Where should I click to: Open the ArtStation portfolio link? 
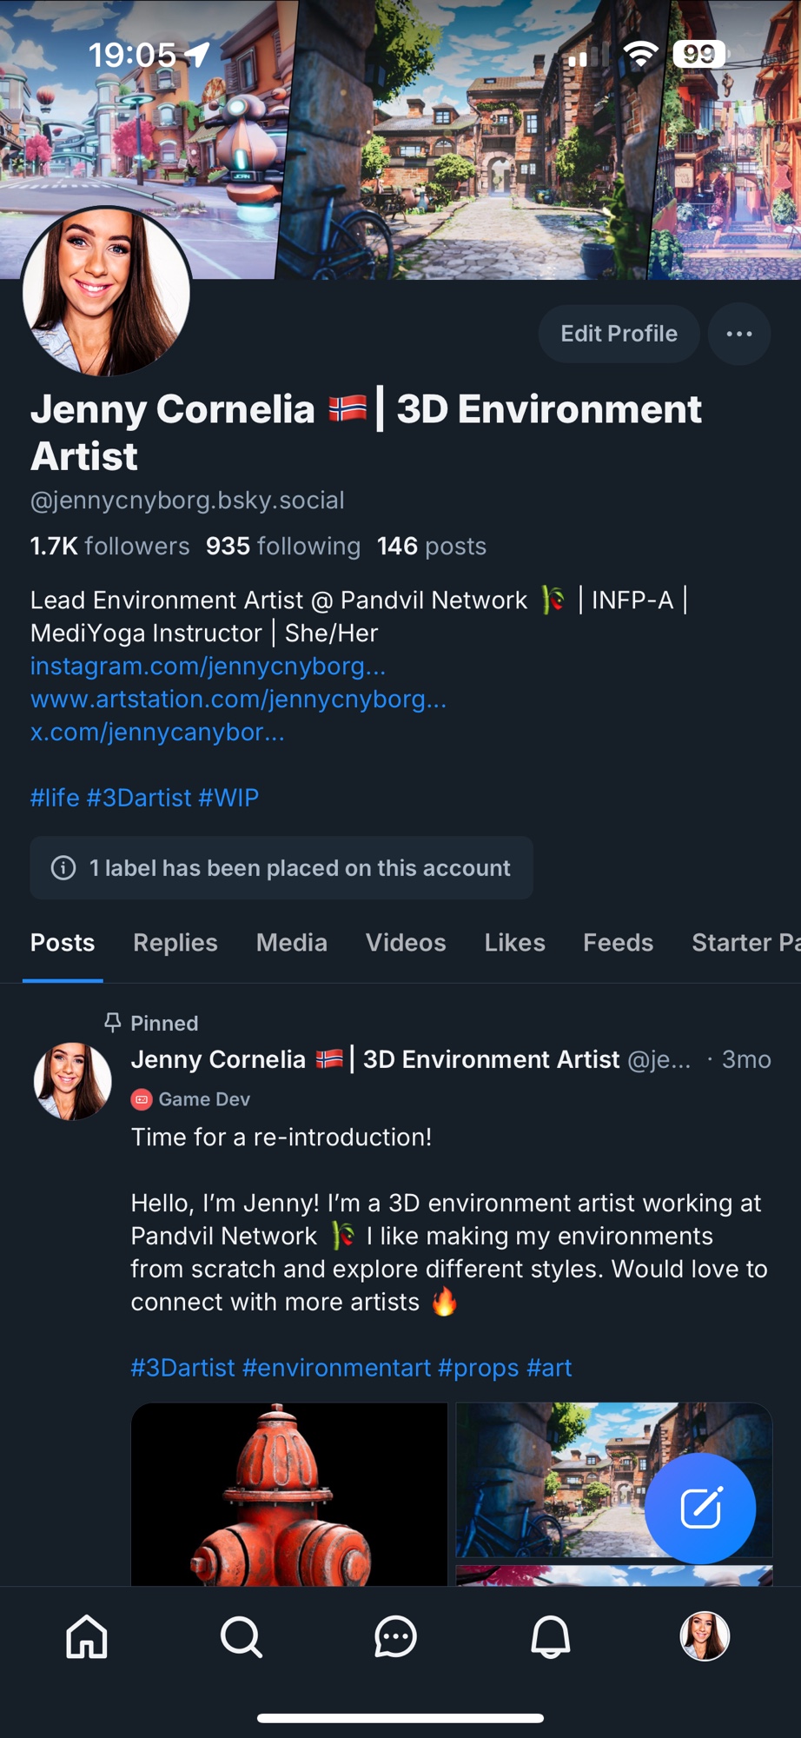click(238, 700)
